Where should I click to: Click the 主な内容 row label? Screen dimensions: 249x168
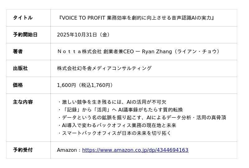click(x=23, y=102)
